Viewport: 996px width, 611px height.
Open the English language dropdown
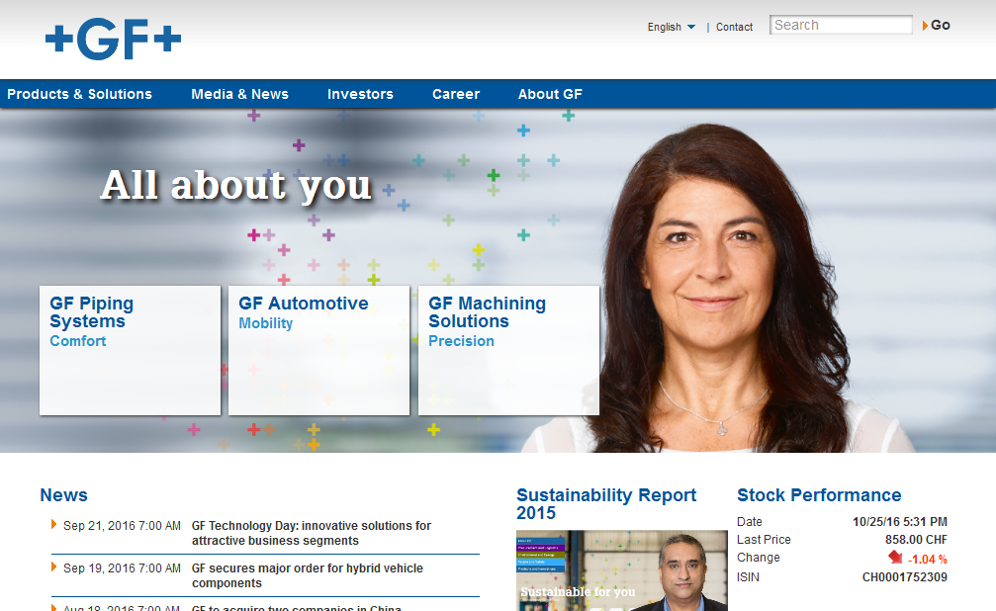coord(672,27)
